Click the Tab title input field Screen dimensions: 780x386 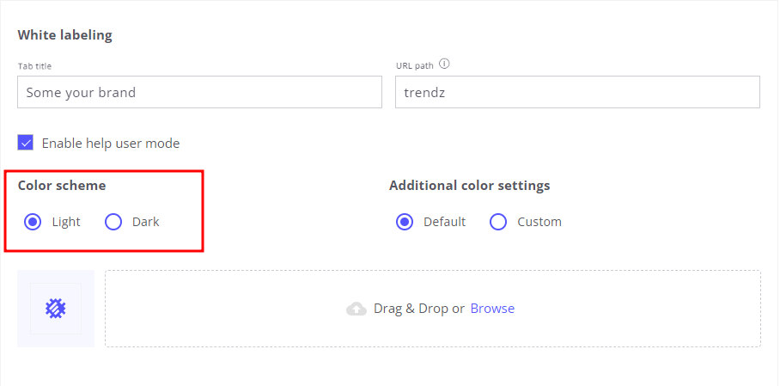pyautogui.click(x=199, y=92)
